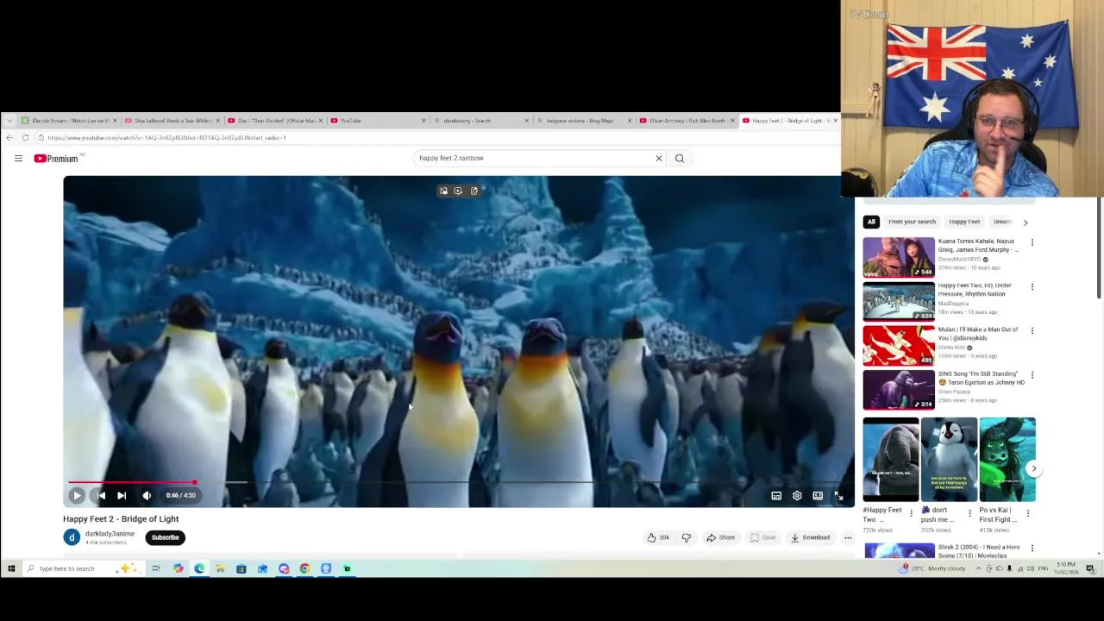Open options menu for Mulan video
Image resolution: width=1104 pixels, height=621 pixels.
tap(1032, 330)
